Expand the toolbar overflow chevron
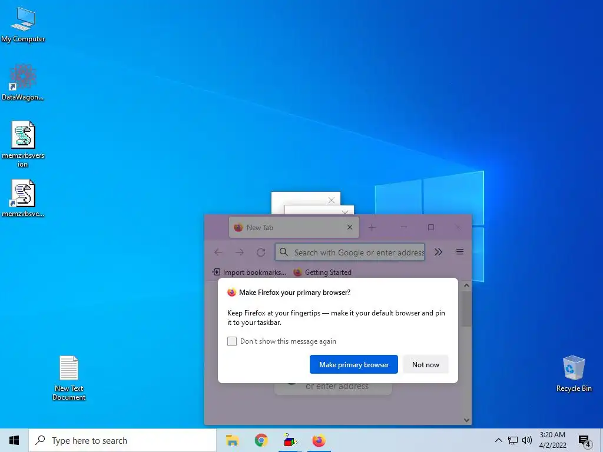Screen dimensions: 603x452 (x=438, y=252)
